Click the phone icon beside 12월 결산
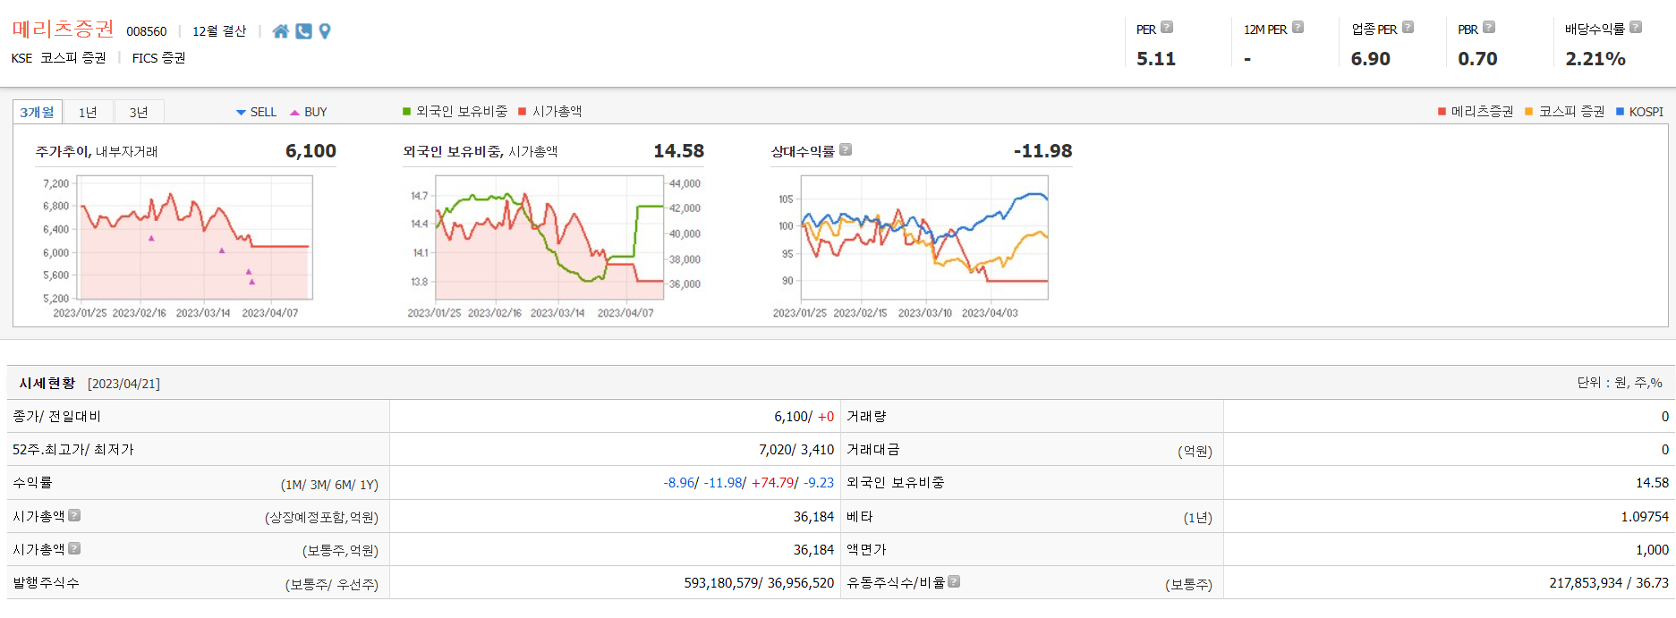This screenshot has width=1676, height=618. click(x=304, y=31)
